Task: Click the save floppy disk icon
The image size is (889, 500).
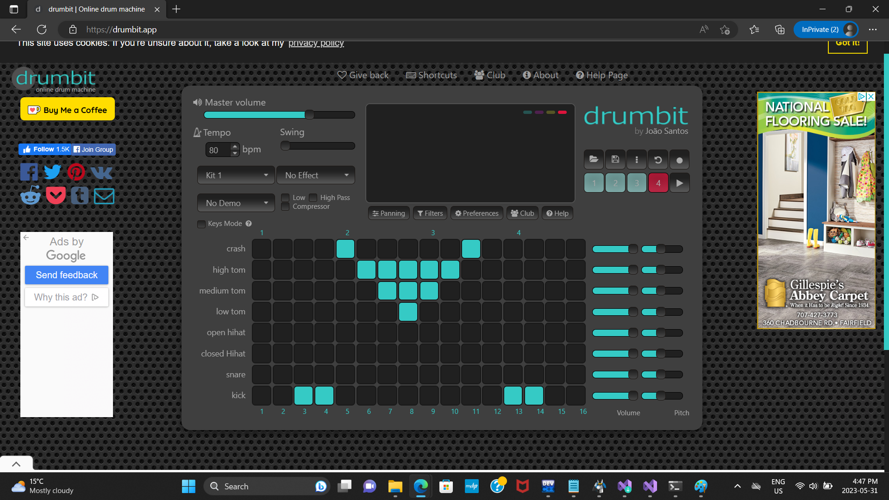Action: point(615,160)
